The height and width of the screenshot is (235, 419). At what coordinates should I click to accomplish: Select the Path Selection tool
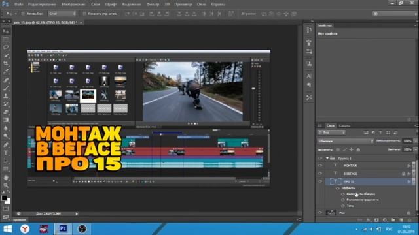(6, 161)
